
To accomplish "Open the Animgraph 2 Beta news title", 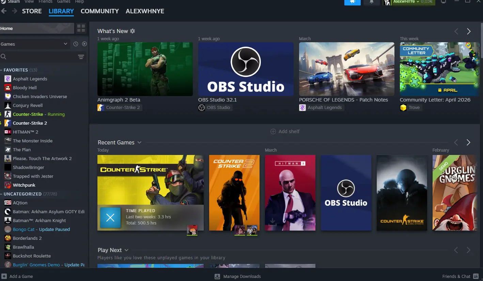I will click(119, 100).
